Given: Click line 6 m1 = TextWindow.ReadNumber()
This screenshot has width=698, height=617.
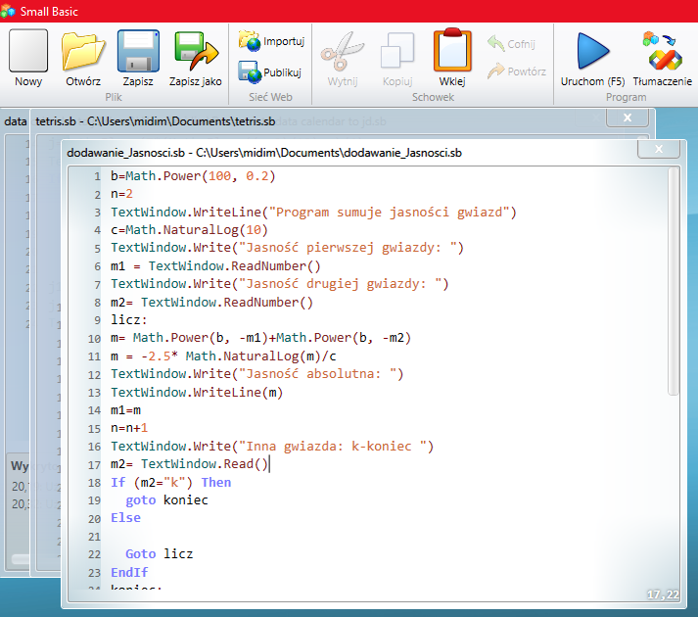Looking at the screenshot, I should [x=215, y=266].
